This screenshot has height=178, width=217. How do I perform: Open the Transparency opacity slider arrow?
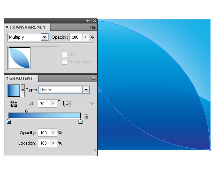point(85,37)
